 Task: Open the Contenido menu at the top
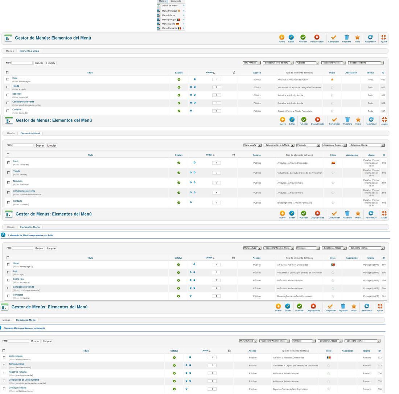pyautogui.click(x=176, y=1)
